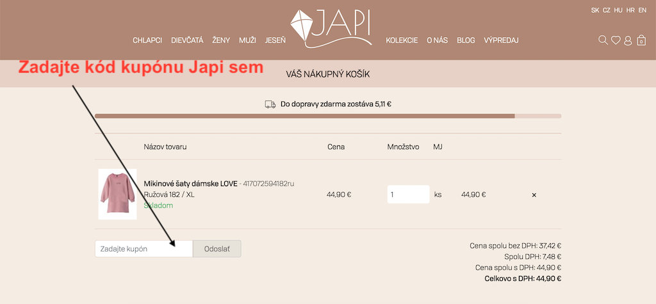Image resolution: width=656 pixels, height=304 pixels.
Task: Switch language to HU
Action: 618,10
